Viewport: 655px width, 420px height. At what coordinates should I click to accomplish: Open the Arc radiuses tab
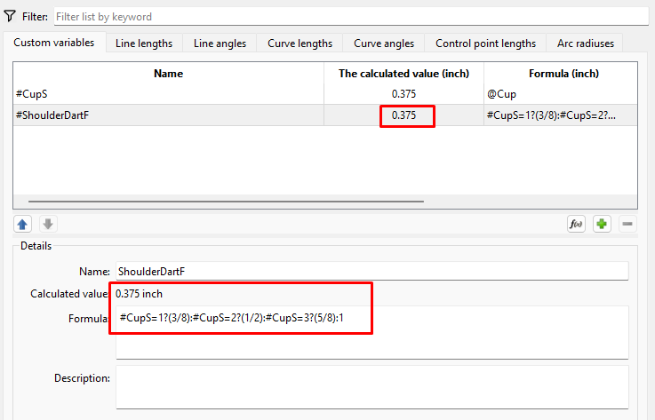pyautogui.click(x=585, y=44)
